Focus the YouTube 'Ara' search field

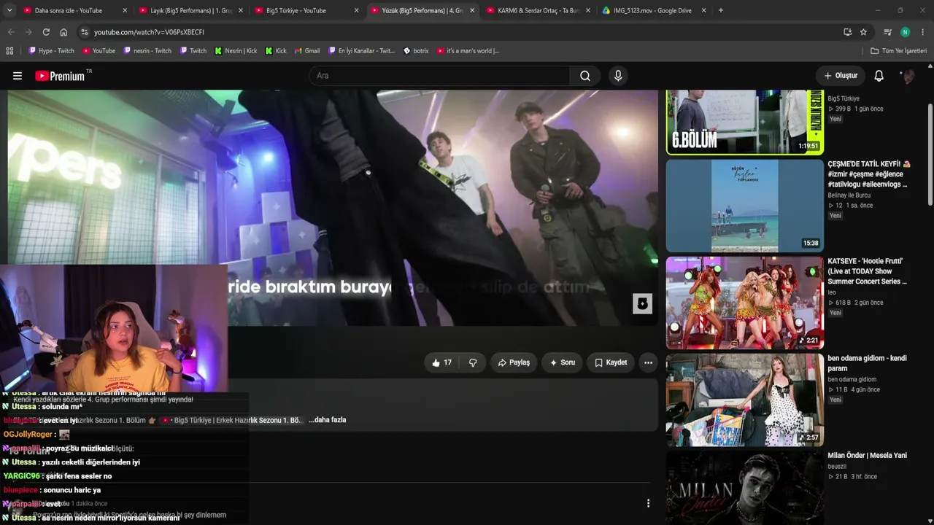point(440,76)
